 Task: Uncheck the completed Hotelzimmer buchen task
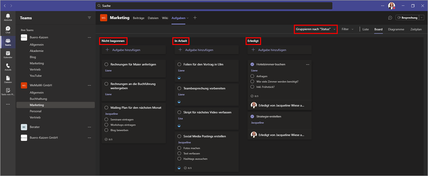252,64
